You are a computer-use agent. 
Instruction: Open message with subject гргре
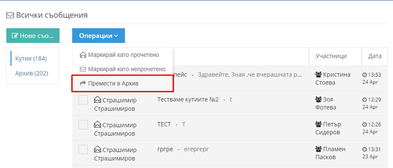pos(165,149)
